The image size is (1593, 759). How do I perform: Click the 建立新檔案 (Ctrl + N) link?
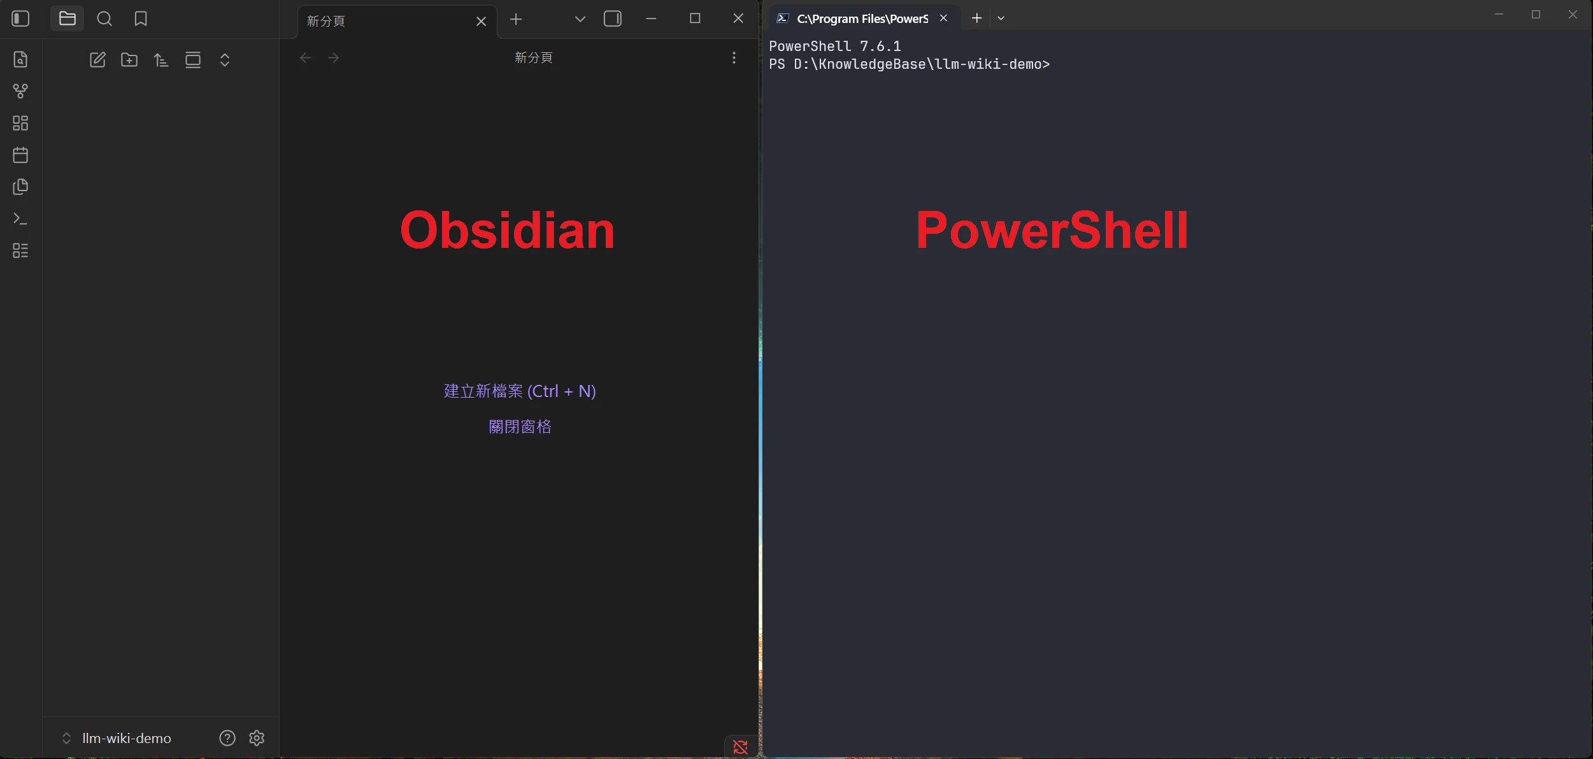coord(520,391)
